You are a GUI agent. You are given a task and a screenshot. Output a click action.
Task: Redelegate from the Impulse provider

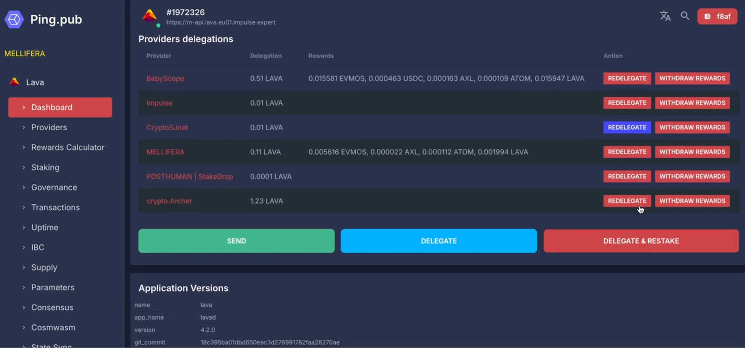pos(627,103)
